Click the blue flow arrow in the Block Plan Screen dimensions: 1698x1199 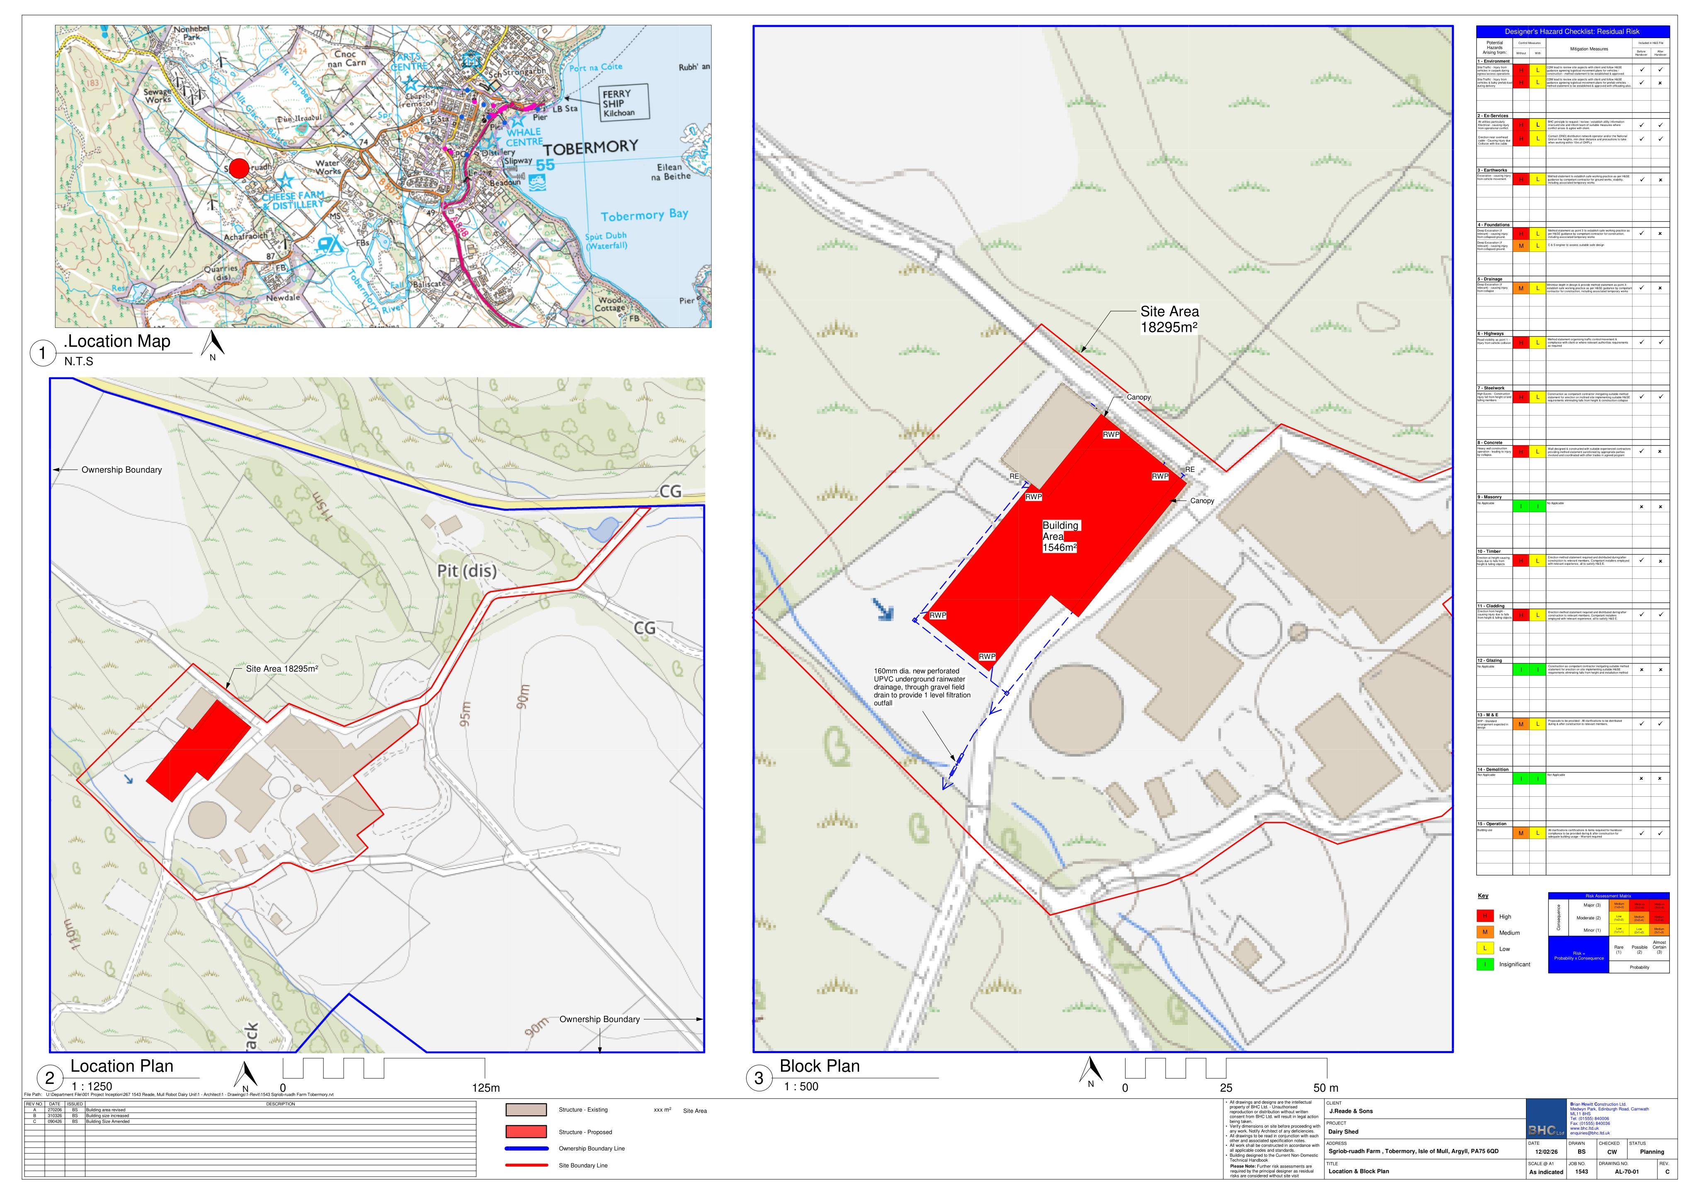[883, 609]
